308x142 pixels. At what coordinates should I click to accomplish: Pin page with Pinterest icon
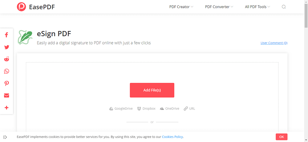pyautogui.click(x=6, y=83)
